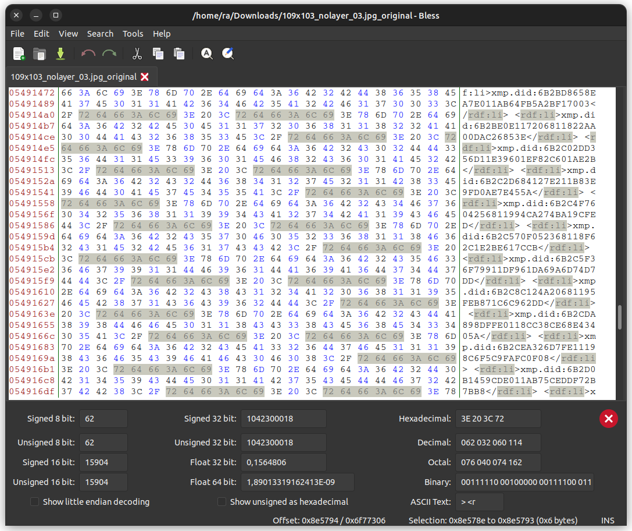Click the Selection 0x8e578e status text
632x531 pixels.
[x=493, y=520]
